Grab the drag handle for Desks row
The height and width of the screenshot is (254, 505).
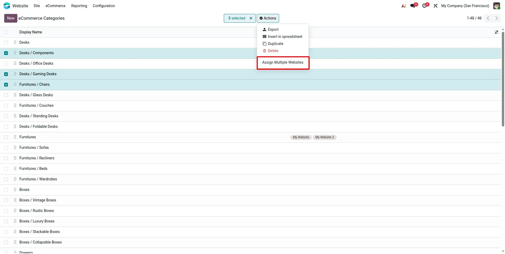click(15, 42)
